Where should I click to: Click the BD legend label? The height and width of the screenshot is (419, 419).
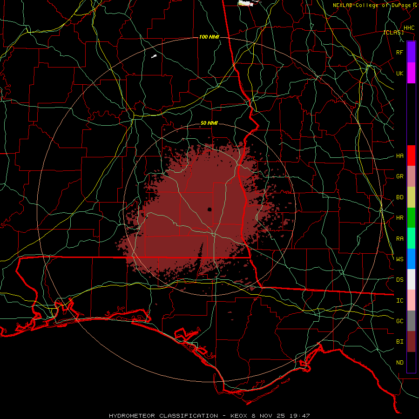pyautogui.click(x=399, y=197)
